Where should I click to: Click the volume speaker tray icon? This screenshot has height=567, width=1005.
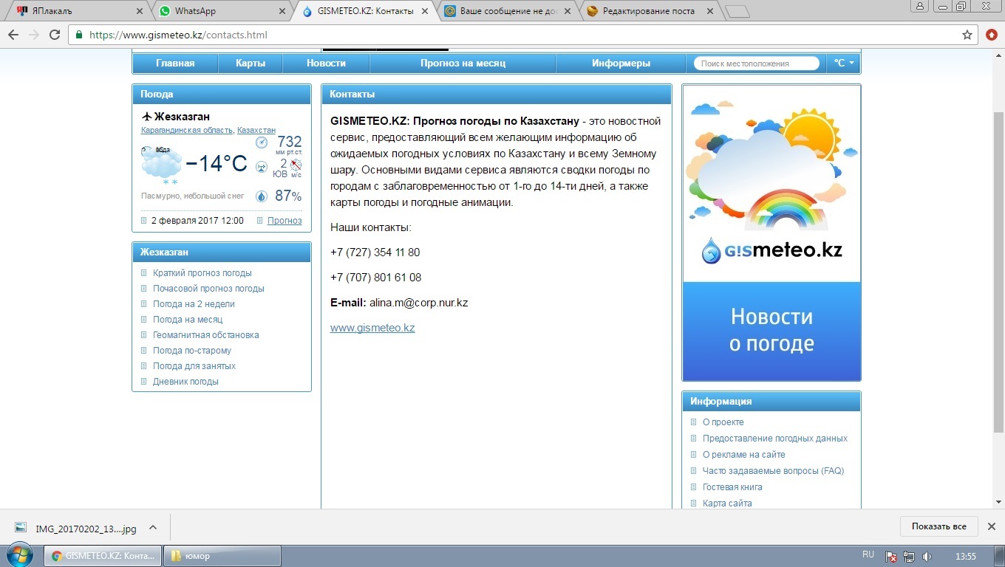(927, 557)
